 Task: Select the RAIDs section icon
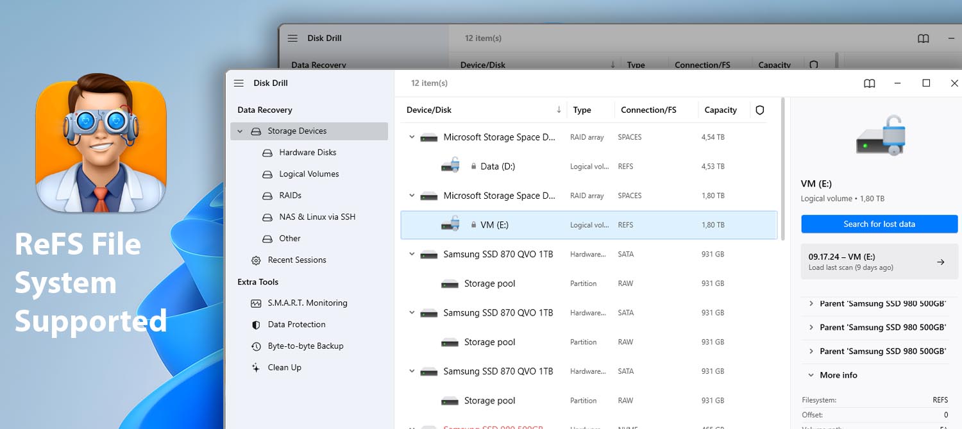[267, 195]
